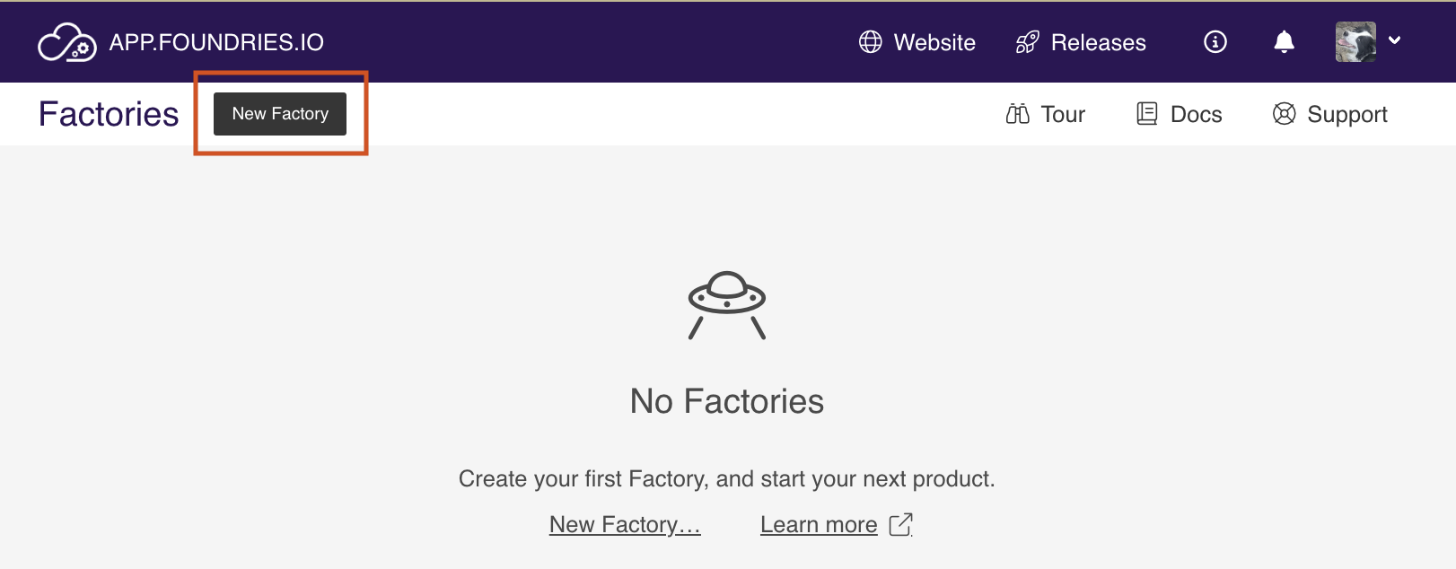Click the lifebuoy Support icon

point(1285,114)
